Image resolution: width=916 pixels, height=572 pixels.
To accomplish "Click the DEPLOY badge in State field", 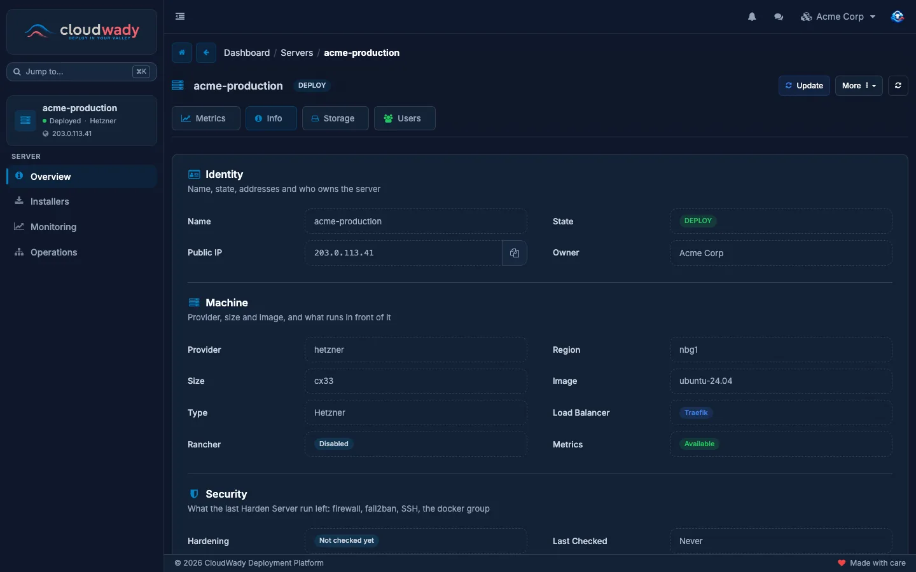I will [x=698, y=221].
